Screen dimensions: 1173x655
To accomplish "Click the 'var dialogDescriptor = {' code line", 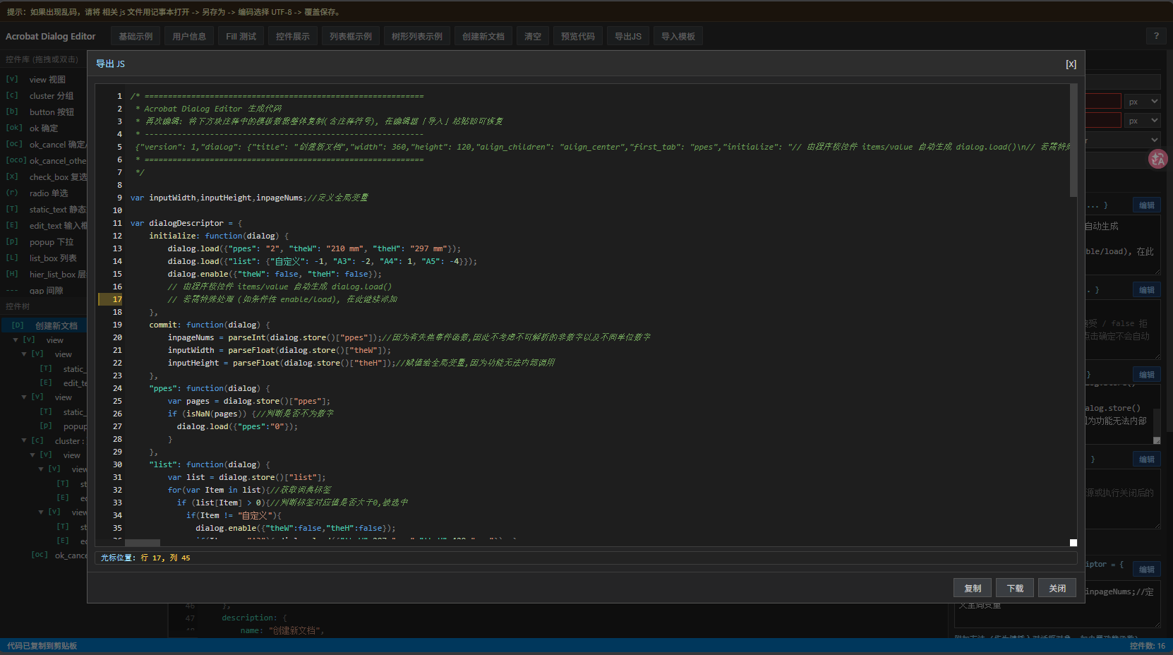I will [186, 223].
